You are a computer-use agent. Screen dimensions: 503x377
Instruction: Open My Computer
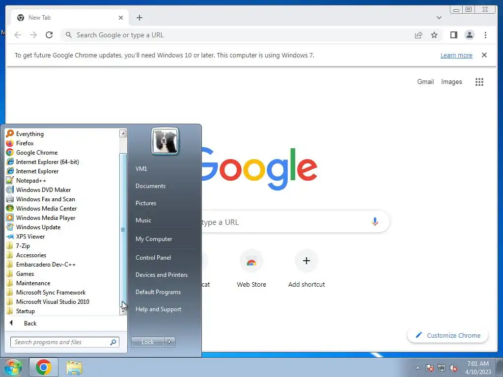pos(154,239)
